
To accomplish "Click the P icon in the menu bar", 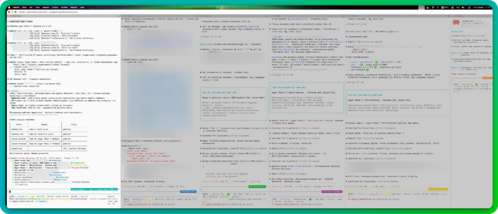I will click(433, 8).
